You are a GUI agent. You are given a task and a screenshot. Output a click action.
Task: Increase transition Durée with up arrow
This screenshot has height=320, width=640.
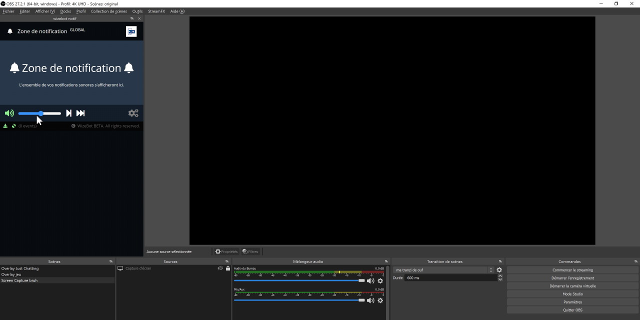pyautogui.click(x=500, y=276)
